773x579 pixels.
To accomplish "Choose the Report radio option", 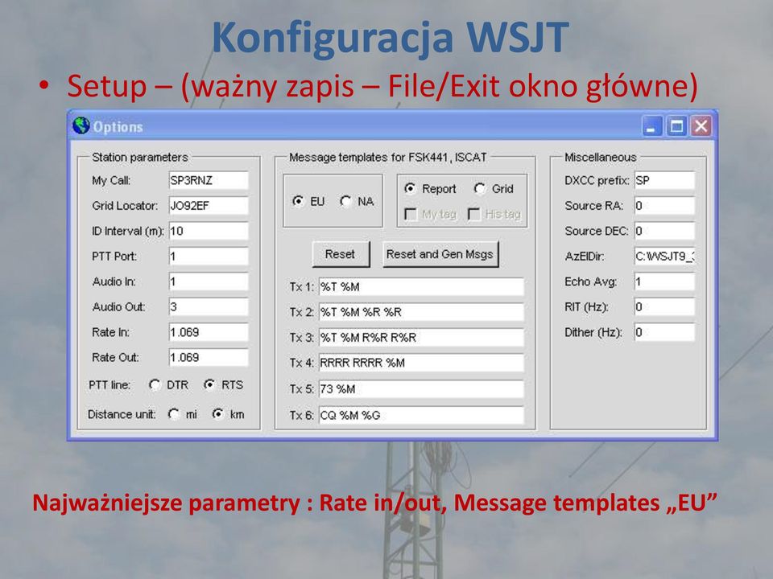I will [x=410, y=188].
